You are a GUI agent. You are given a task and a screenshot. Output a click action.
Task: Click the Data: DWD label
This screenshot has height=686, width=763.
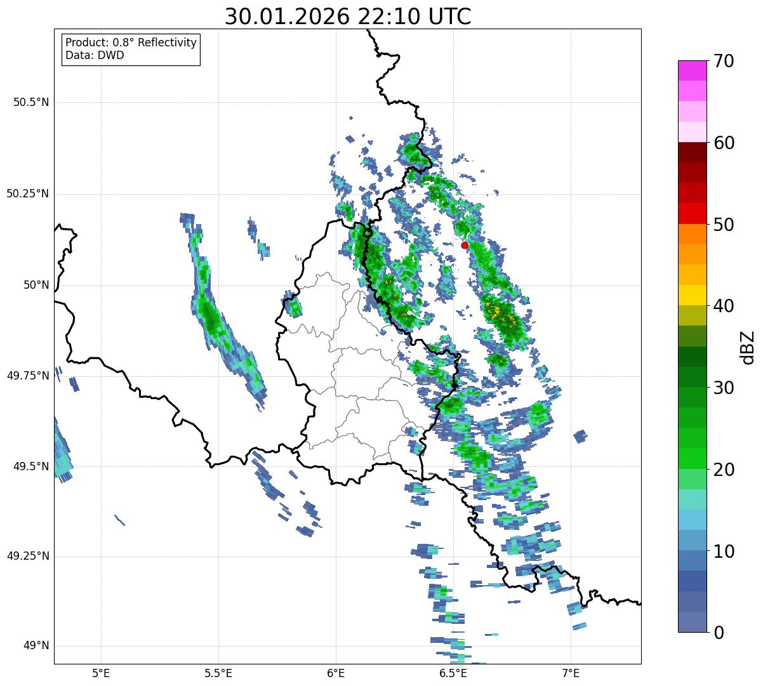[95, 55]
